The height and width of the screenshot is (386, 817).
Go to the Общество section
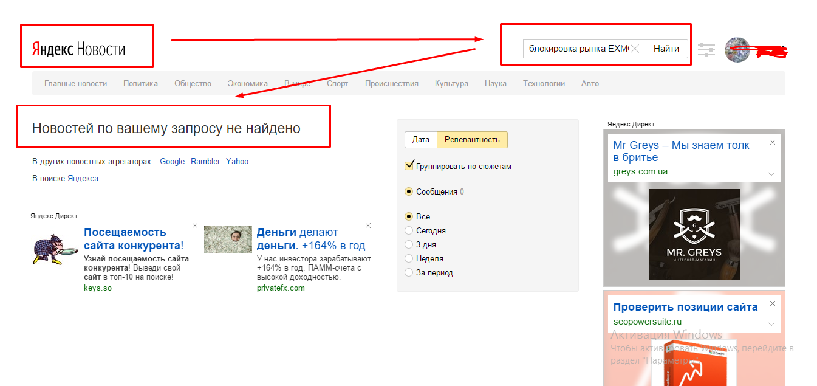(193, 84)
